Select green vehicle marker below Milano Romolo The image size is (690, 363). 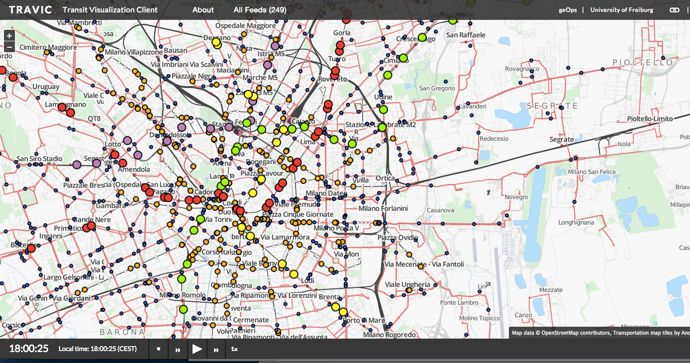click(x=183, y=309)
